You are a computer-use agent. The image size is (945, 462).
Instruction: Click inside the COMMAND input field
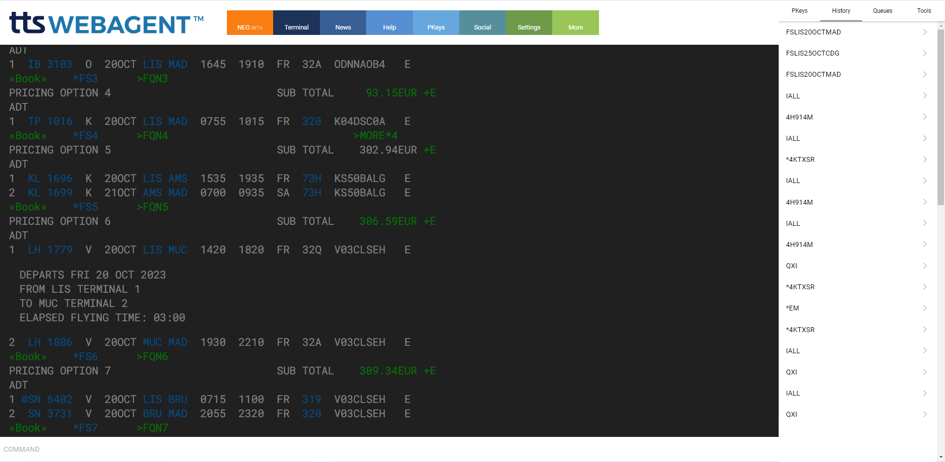[197, 449]
